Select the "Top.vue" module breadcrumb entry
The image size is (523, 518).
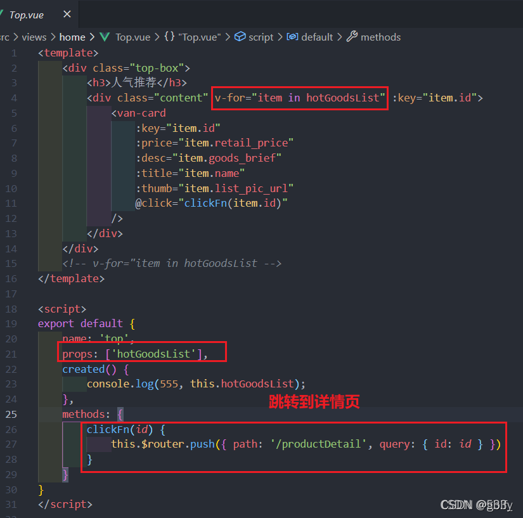(x=200, y=37)
